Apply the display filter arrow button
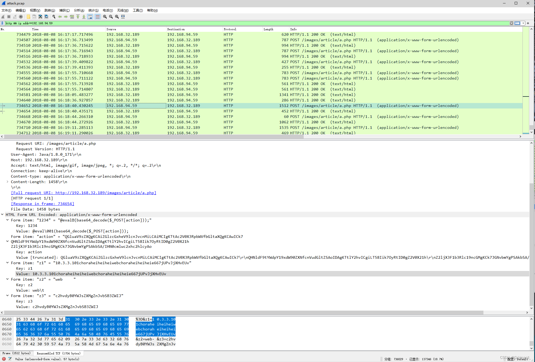The width and height of the screenshot is (535, 362). coord(517,23)
